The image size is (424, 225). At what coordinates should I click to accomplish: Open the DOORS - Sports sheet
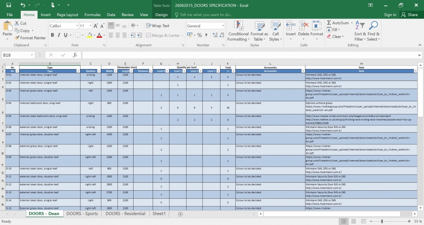82,214
